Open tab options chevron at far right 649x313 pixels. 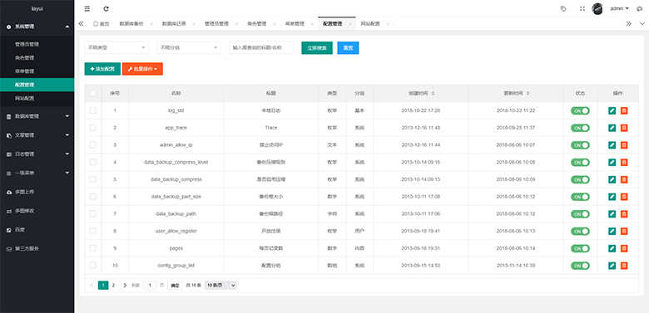click(x=642, y=24)
